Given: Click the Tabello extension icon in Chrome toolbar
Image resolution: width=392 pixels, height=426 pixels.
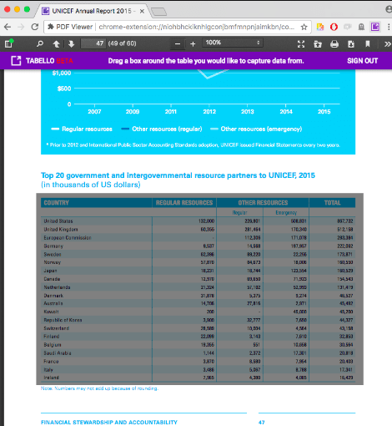Looking at the screenshot, I should pos(375,27).
